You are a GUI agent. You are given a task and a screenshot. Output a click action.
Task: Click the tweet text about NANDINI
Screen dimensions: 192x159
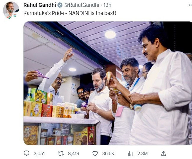tap(69, 13)
